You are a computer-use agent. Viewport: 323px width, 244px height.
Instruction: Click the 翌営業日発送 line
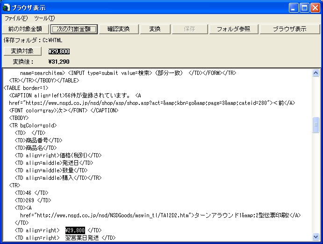coord(65,238)
